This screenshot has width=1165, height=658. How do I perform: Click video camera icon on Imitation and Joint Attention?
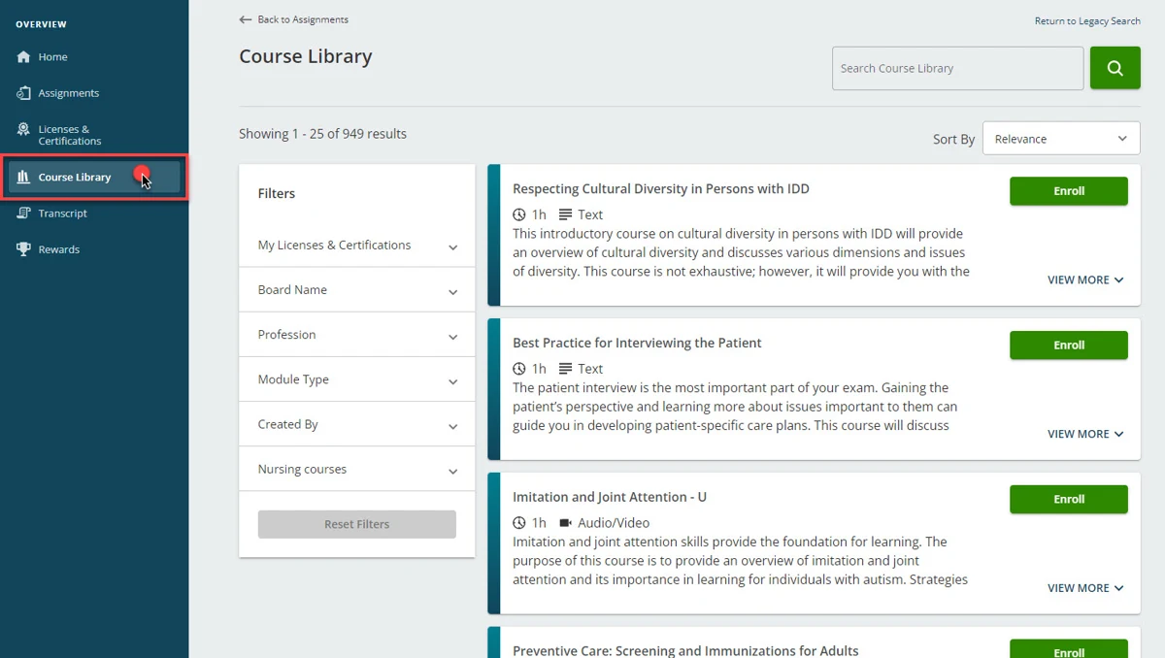(566, 523)
